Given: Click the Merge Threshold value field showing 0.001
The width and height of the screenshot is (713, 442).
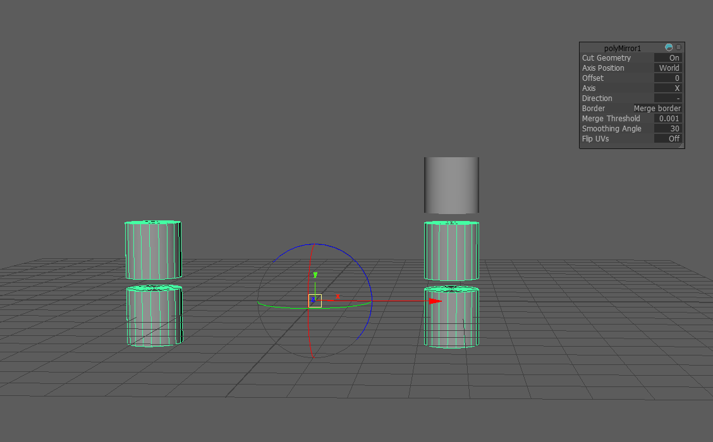Looking at the screenshot, I should 668,118.
